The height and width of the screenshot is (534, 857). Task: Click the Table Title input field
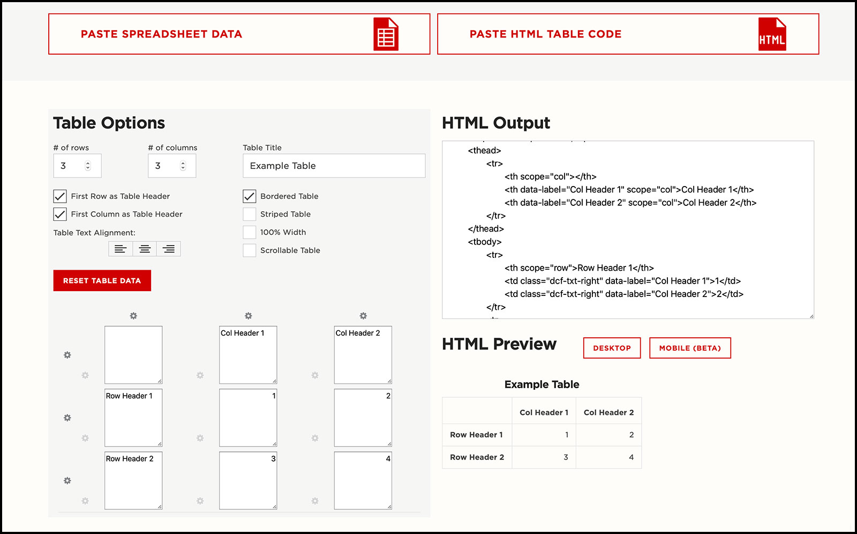[x=334, y=166]
